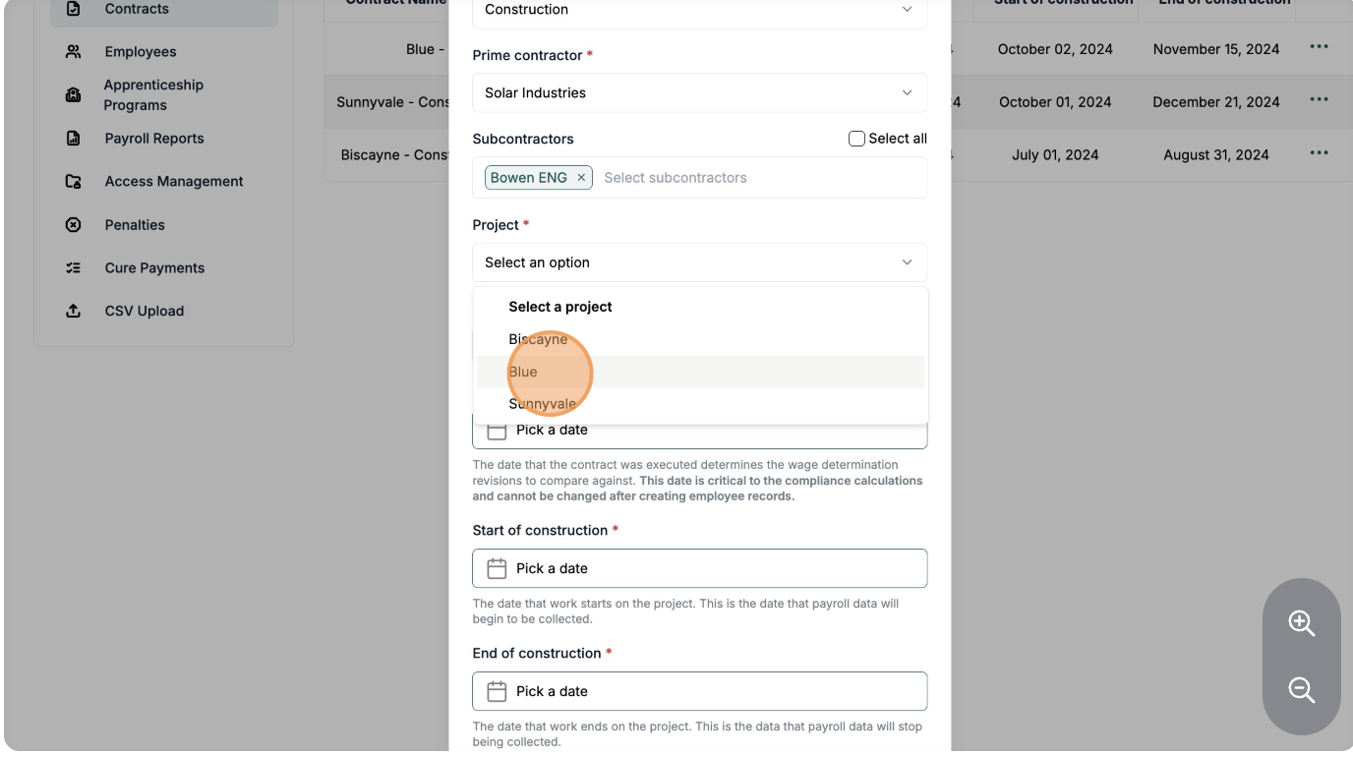The image size is (1353, 757).
Task: Click the Employees sidebar icon
Action: click(x=73, y=52)
